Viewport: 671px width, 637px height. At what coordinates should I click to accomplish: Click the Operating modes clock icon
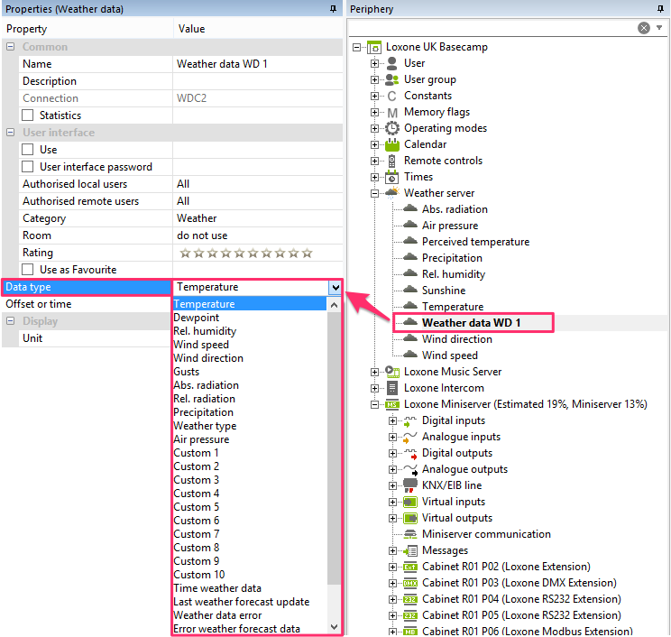[392, 128]
